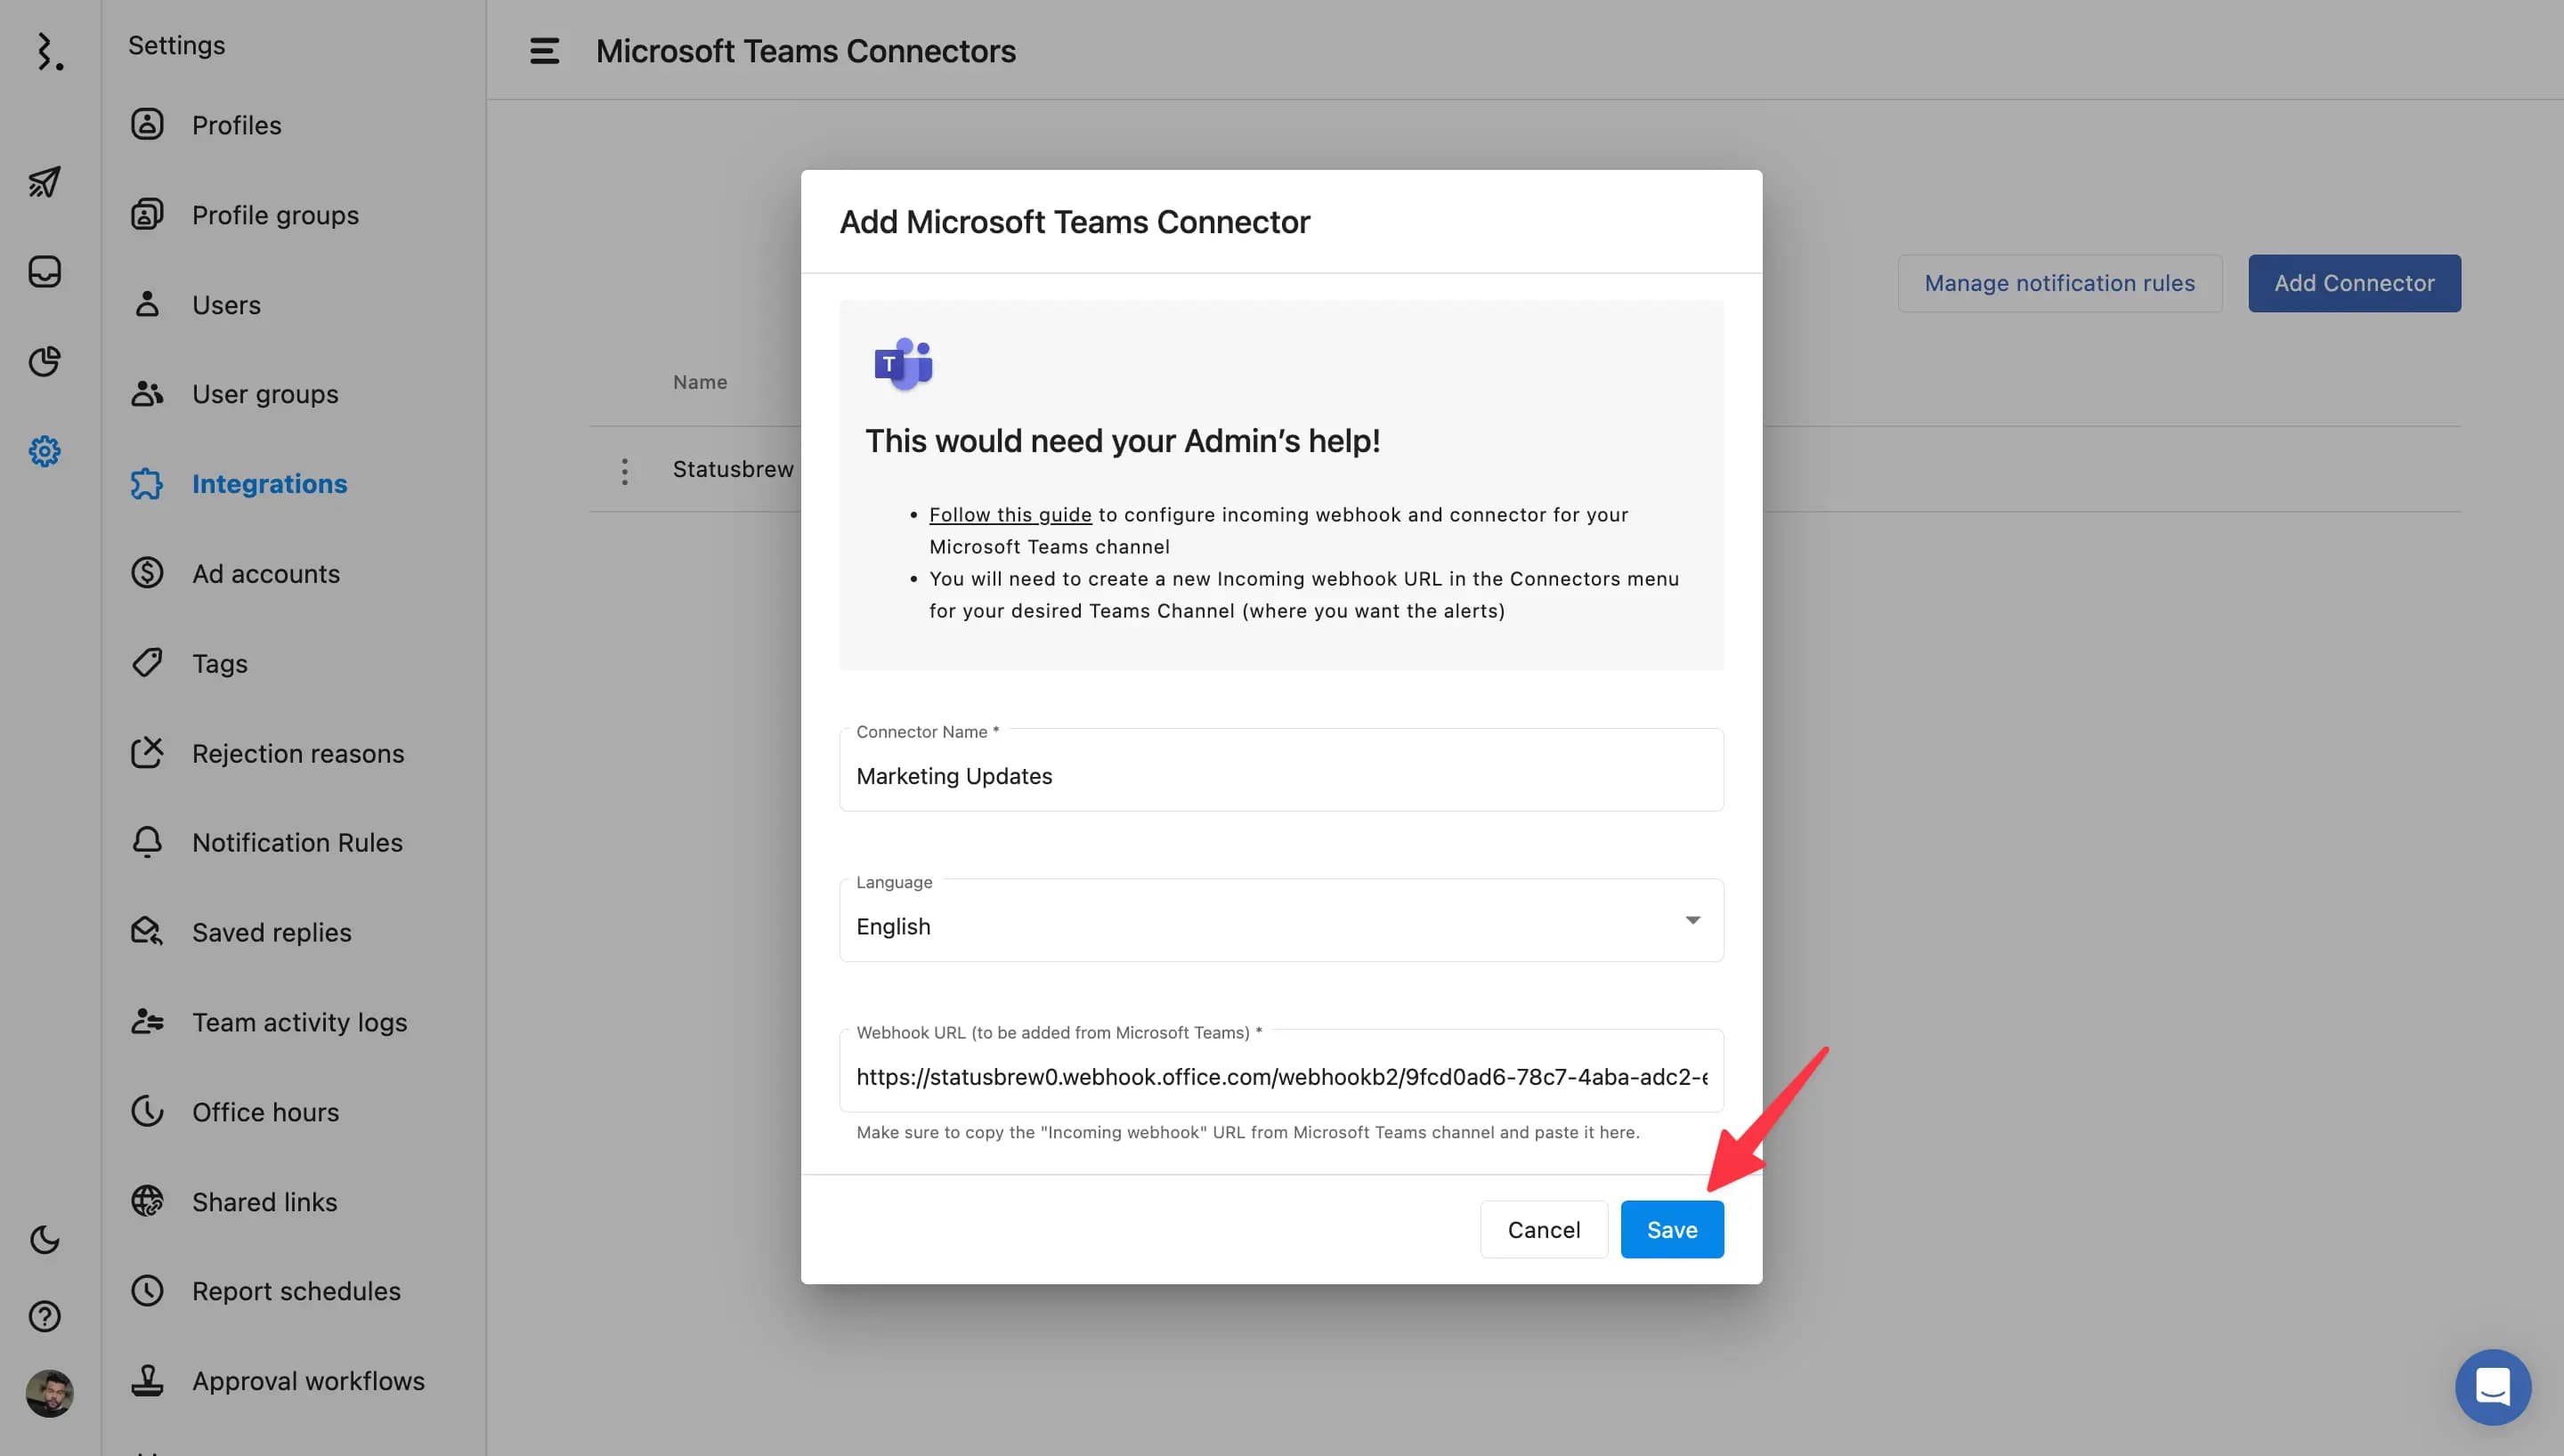Image resolution: width=2564 pixels, height=1456 pixels.
Task: Go to Notification Rules in sidebar
Action: coord(297,842)
